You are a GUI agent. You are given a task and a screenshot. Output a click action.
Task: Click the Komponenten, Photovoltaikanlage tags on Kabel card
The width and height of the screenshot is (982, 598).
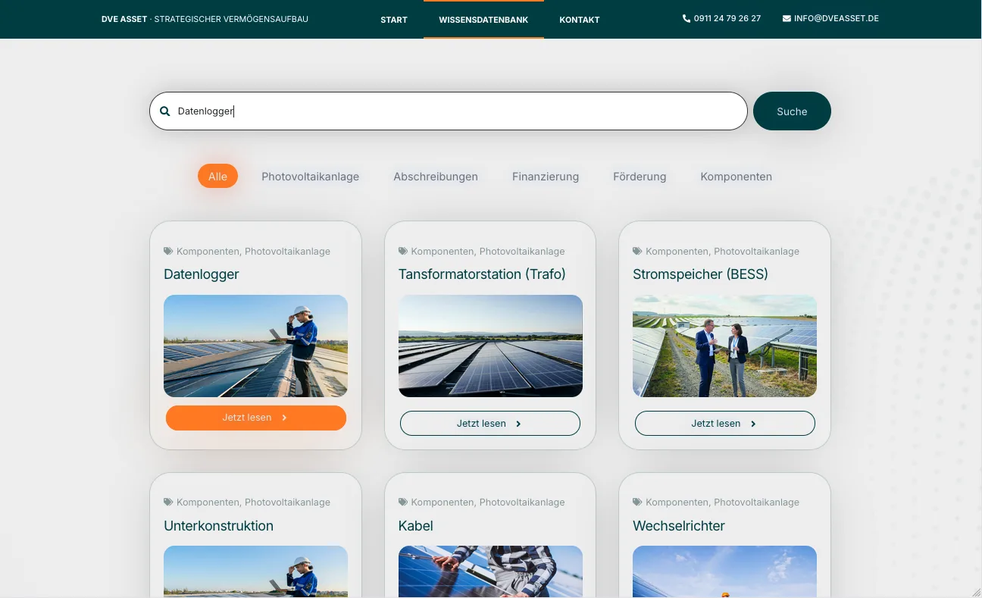[x=488, y=503]
